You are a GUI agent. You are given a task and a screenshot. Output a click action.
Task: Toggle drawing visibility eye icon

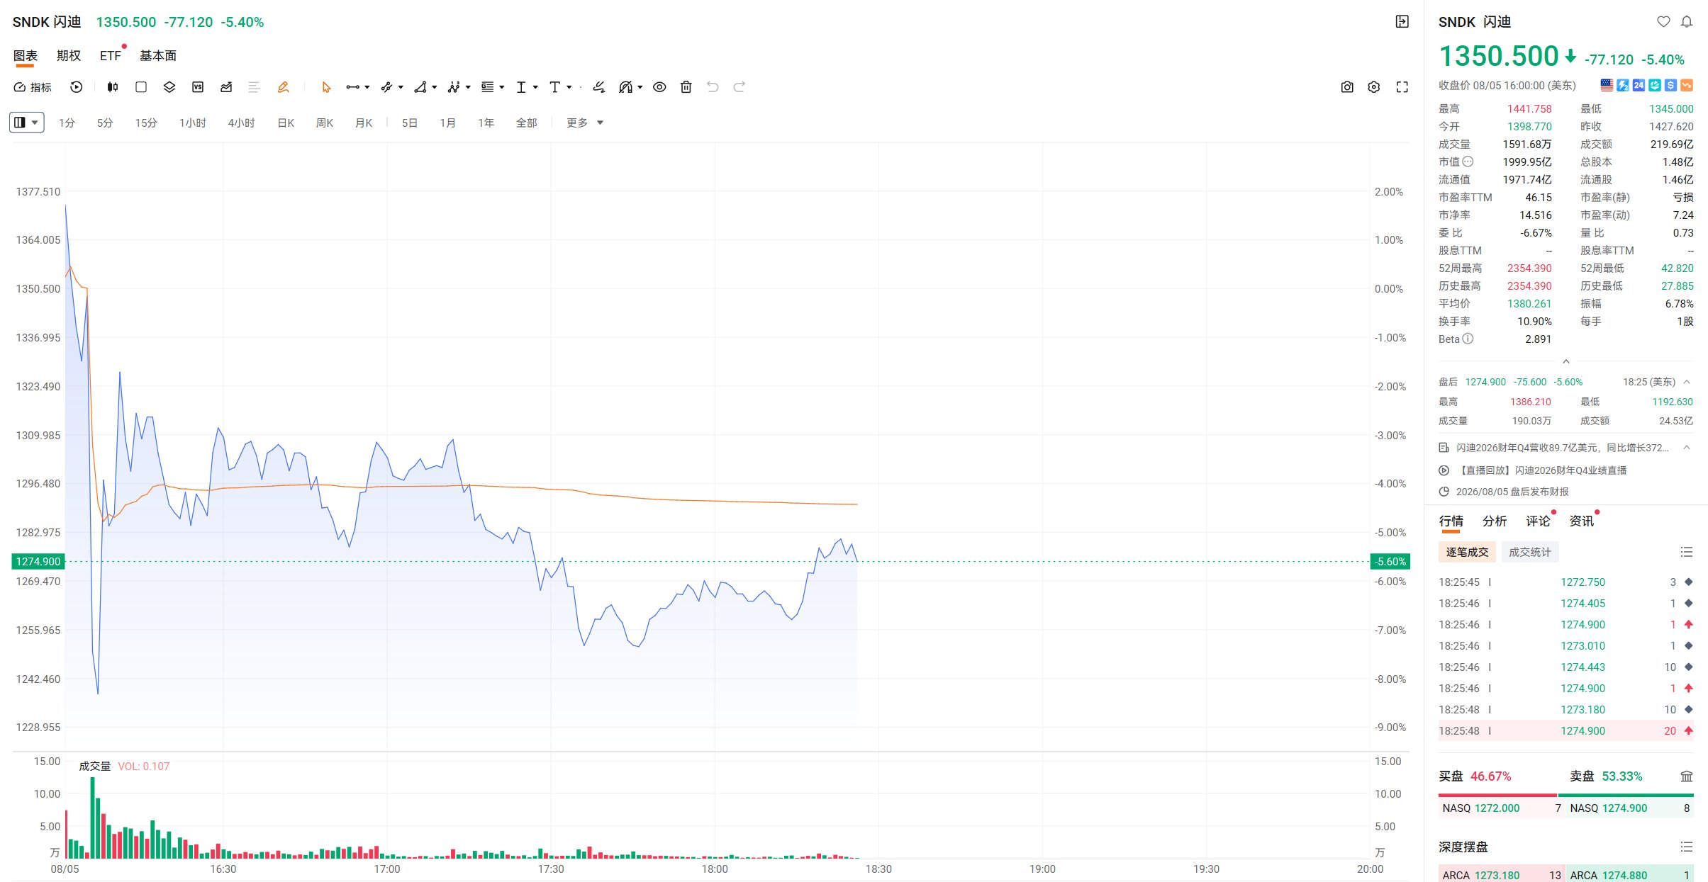659,87
